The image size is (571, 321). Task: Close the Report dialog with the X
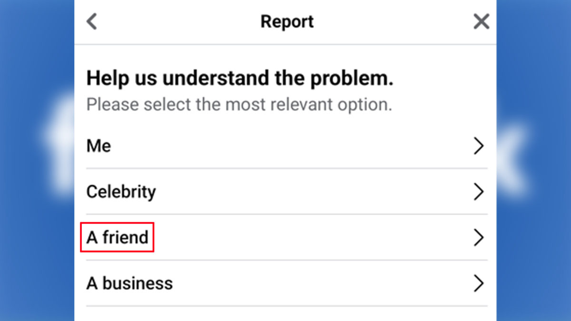[x=481, y=21]
